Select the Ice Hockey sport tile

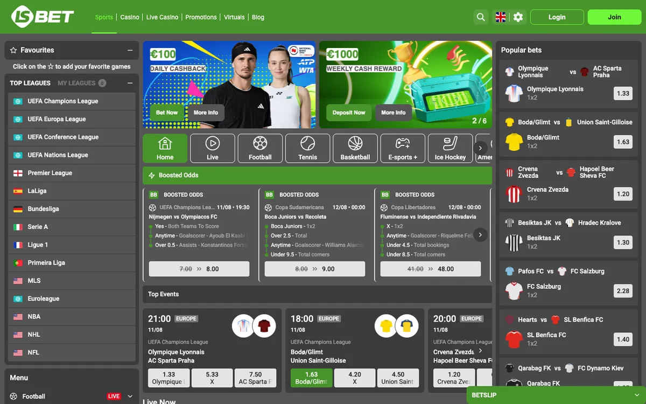click(450, 148)
